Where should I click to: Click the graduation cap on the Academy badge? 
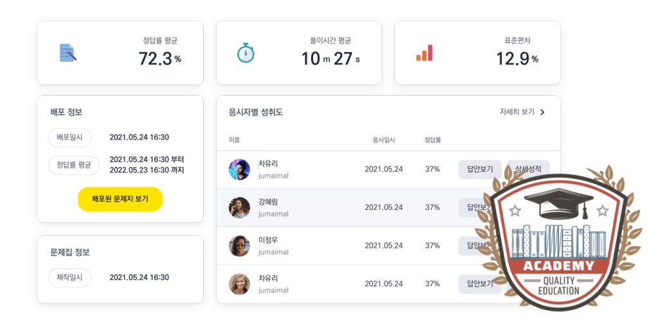pyautogui.click(x=558, y=203)
